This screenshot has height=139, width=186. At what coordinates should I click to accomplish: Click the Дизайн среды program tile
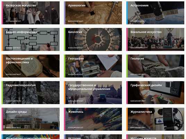point(31,119)
